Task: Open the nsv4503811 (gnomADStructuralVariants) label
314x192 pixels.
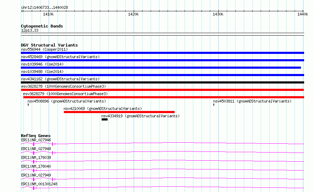Action: (252, 101)
